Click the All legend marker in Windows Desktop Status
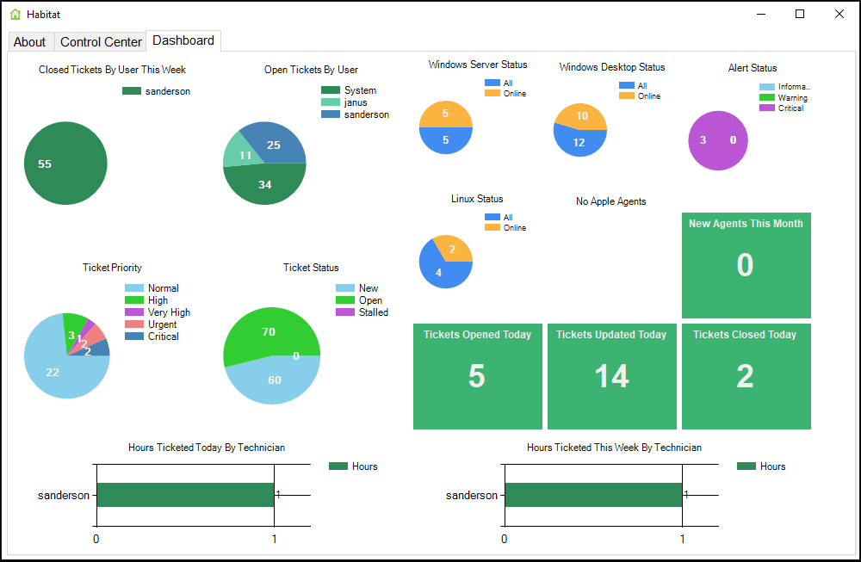Image resolution: width=861 pixels, height=562 pixels. point(627,85)
